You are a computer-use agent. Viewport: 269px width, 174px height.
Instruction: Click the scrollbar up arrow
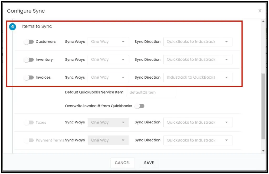263,21
